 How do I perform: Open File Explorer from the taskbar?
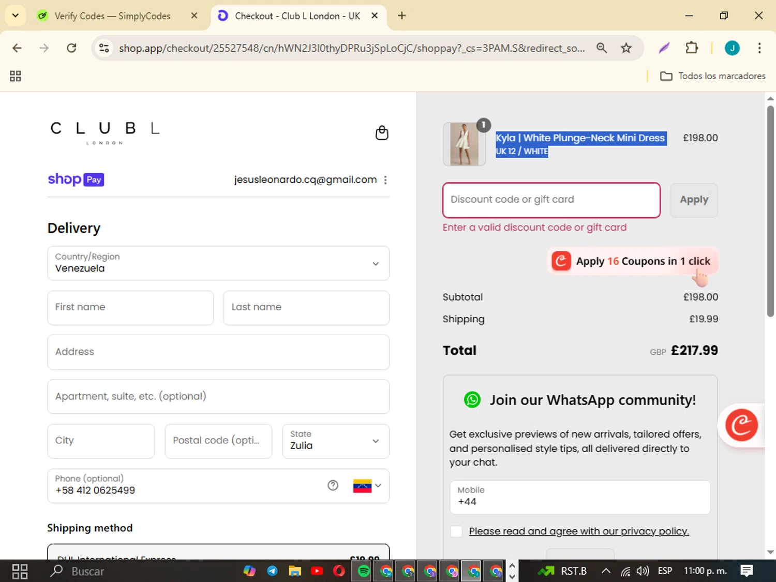[295, 571]
